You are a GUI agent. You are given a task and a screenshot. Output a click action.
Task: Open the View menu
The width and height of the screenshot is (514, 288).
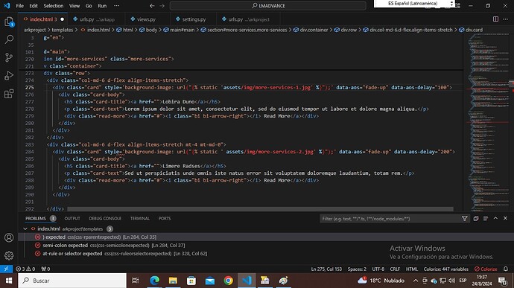(x=74, y=5)
